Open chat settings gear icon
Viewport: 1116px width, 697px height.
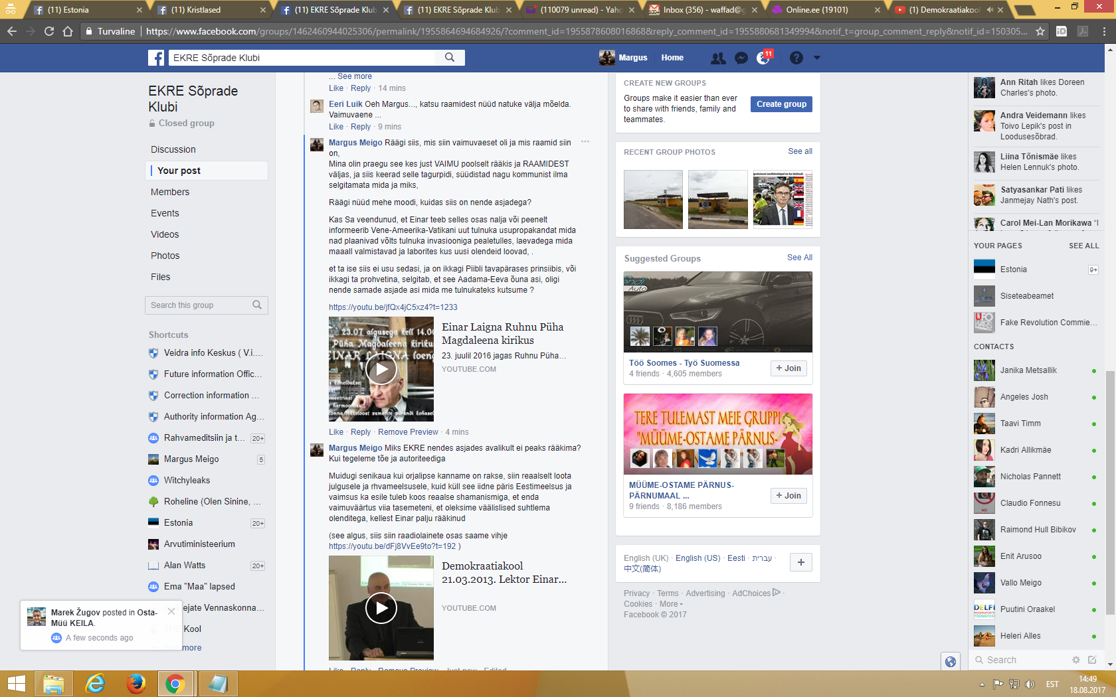pos(1076,660)
